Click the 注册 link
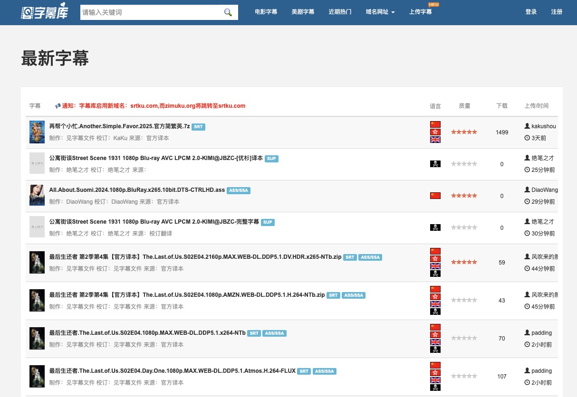Image resolution: width=577 pixels, height=397 pixels. (557, 12)
